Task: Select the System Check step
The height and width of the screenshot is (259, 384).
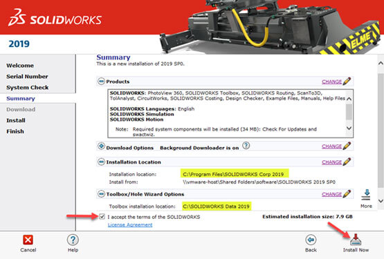Action: [28, 88]
